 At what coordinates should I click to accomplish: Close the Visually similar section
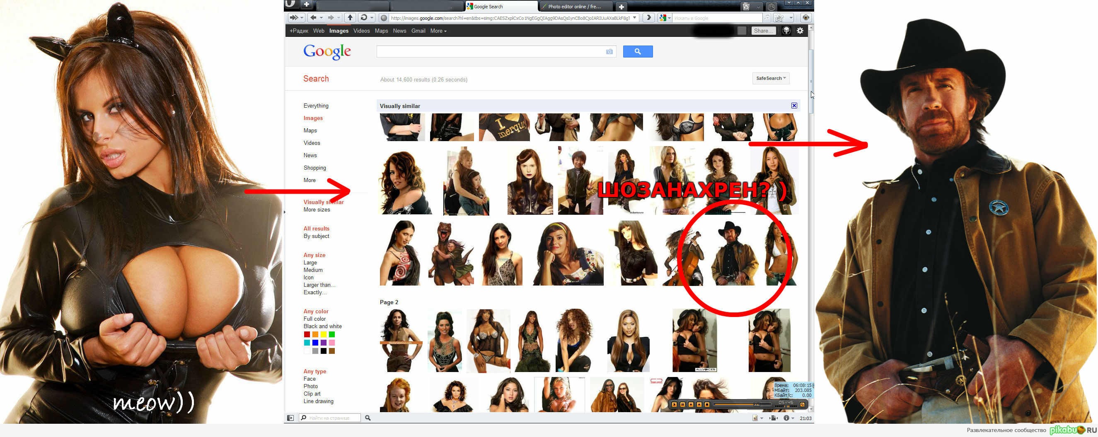793,106
